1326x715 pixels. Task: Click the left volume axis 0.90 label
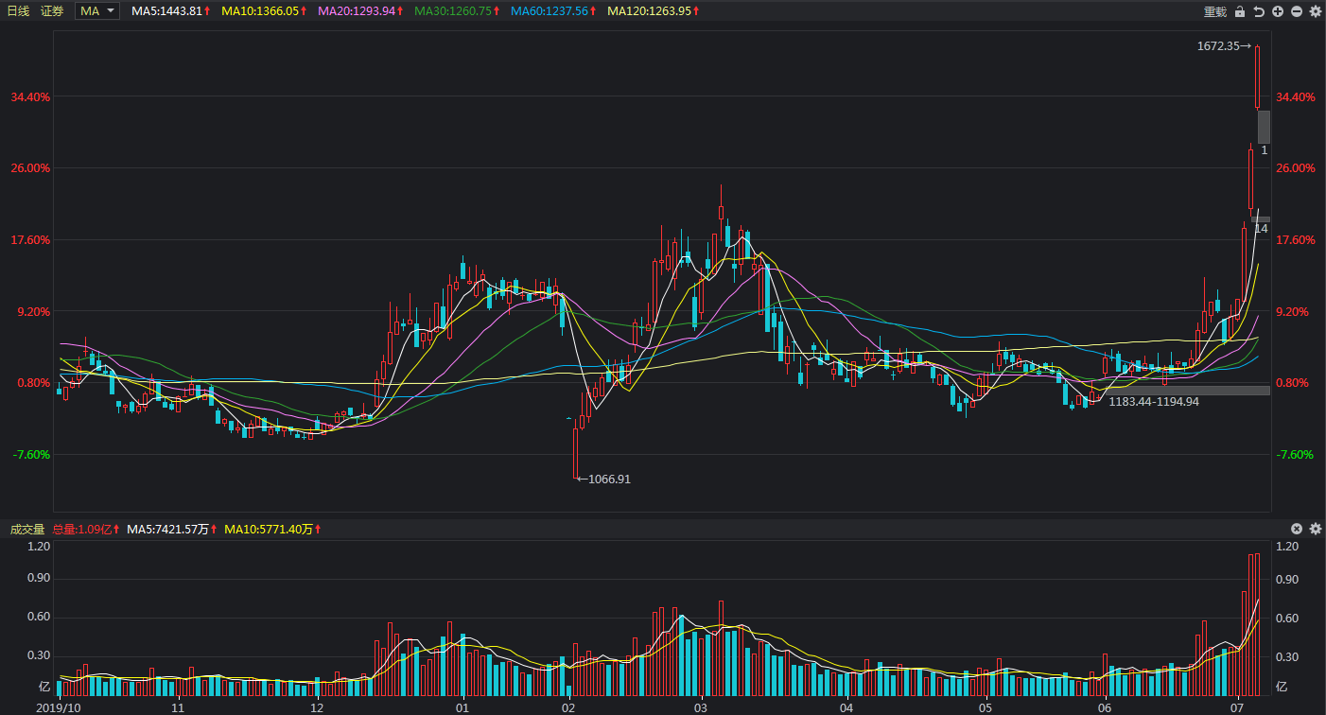click(x=39, y=579)
